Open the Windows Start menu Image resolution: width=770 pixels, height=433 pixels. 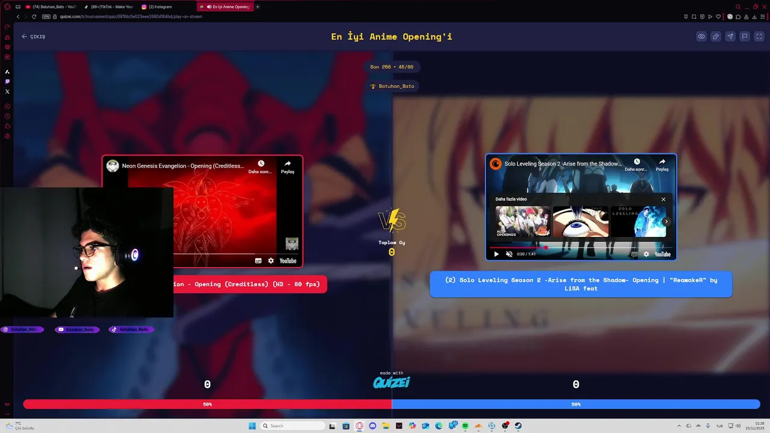[x=253, y=426]
